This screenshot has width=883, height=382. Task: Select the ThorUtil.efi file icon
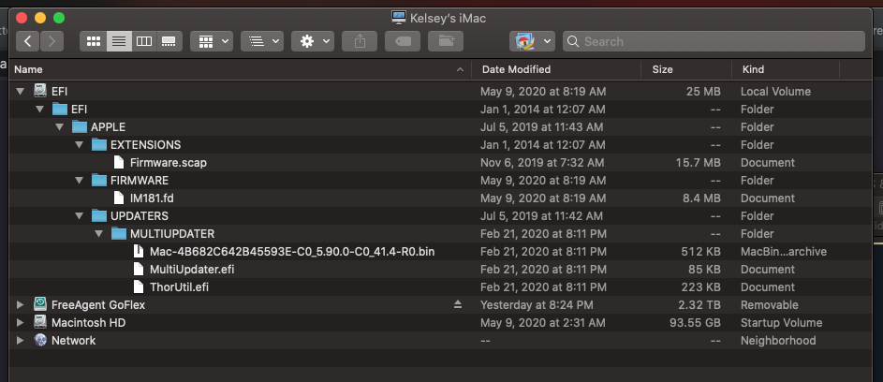click(138, 286)
